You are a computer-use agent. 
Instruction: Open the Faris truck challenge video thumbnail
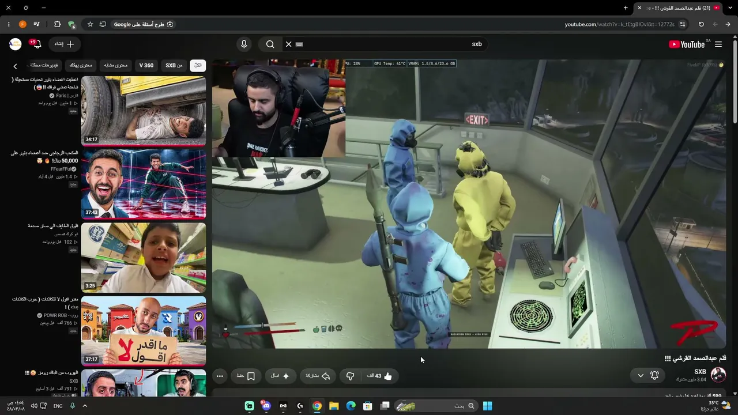(x=144, y=111)
